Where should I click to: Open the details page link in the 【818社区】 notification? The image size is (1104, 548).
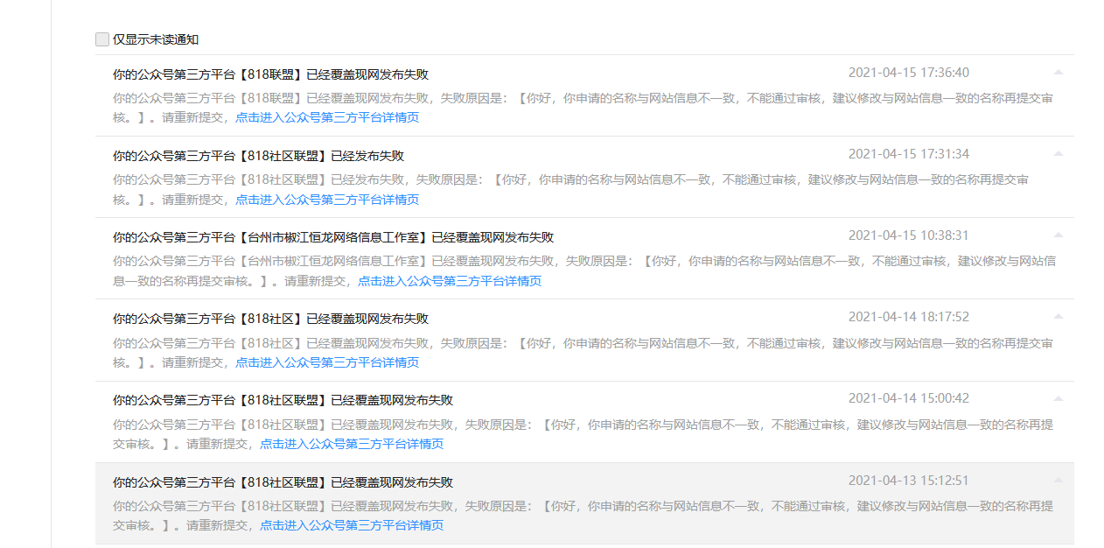(x=327, y=362)
